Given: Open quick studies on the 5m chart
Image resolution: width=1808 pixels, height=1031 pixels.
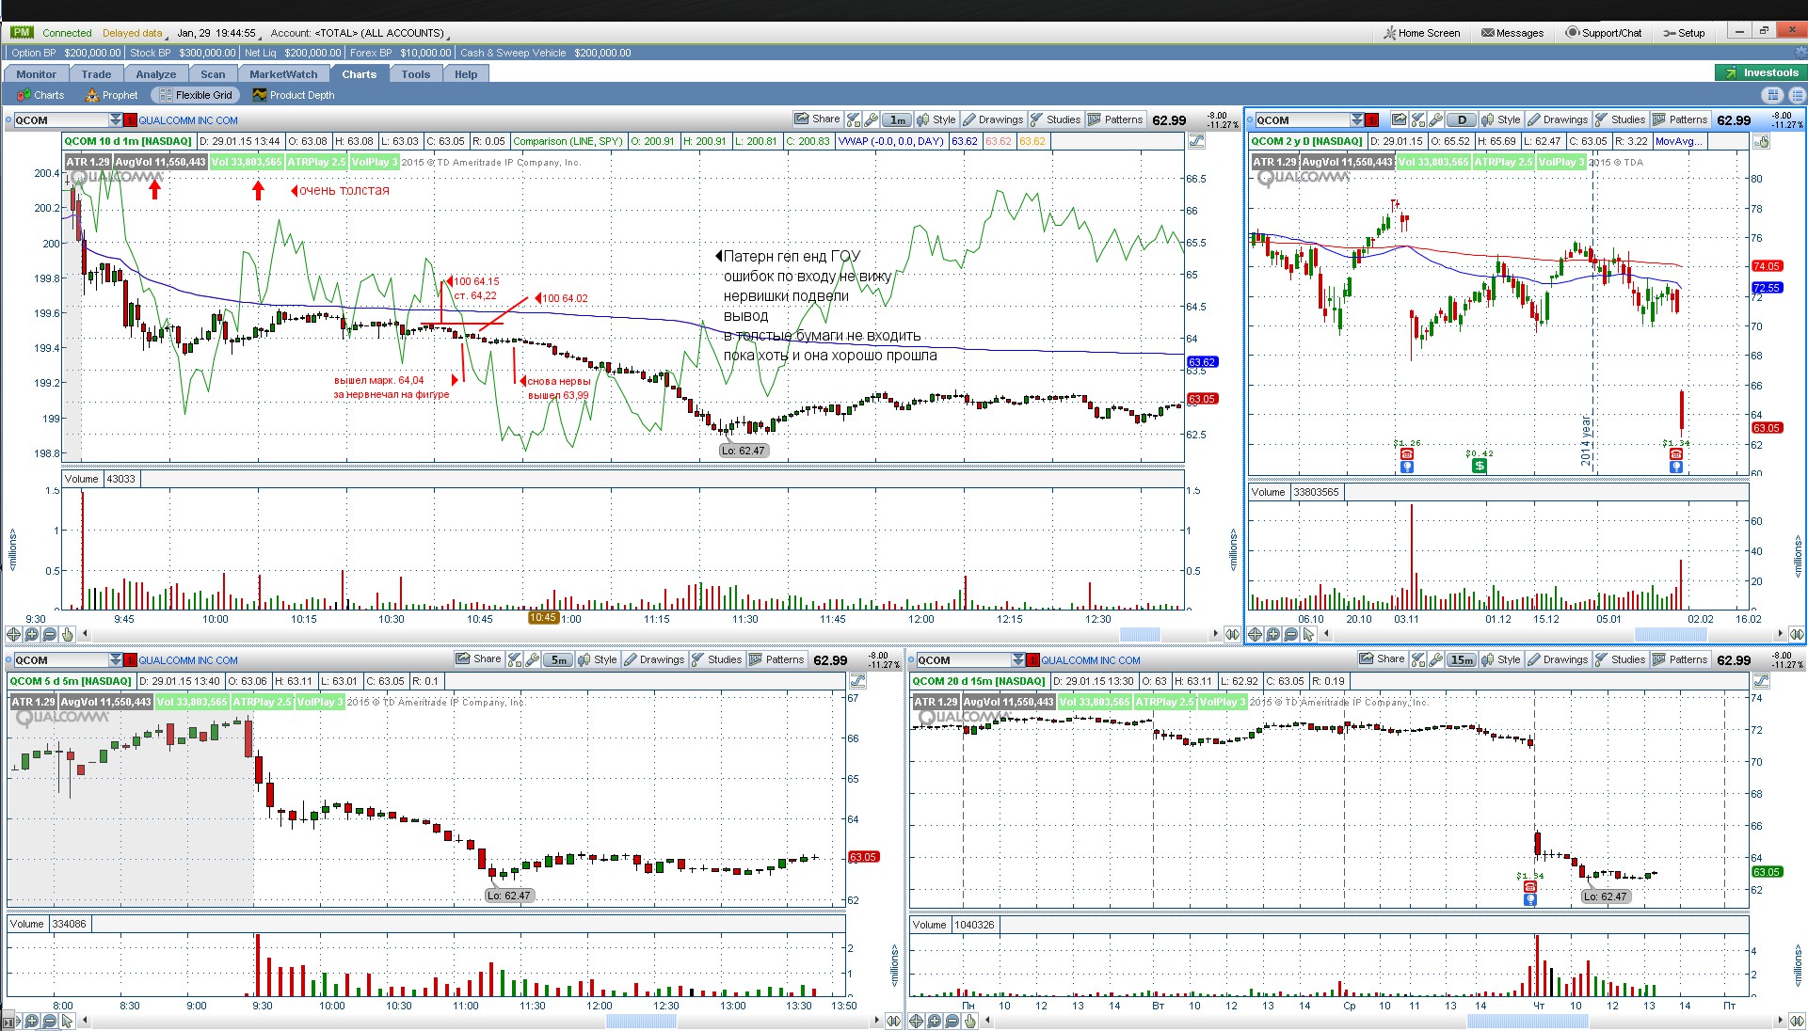Looking at the screenshot, I should click(x=515, y=659).
